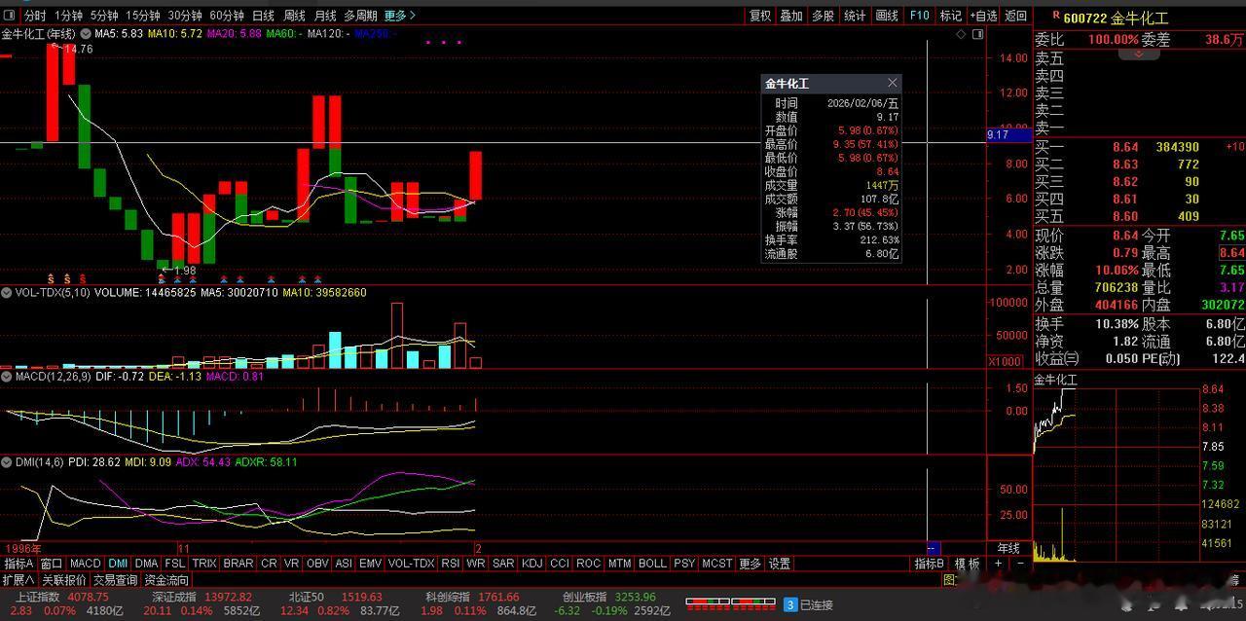Switch indicator to KDJ
The height and width of the screenshot is (621, 1246).
tap(531, 564)
